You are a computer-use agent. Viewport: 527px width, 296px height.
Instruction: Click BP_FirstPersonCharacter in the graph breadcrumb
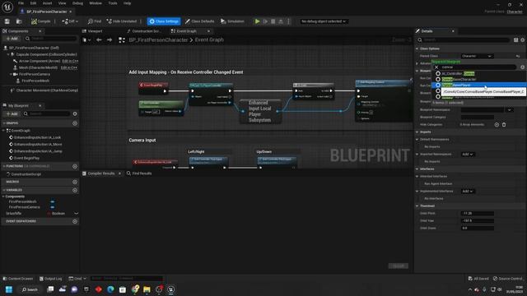(158, 40)
